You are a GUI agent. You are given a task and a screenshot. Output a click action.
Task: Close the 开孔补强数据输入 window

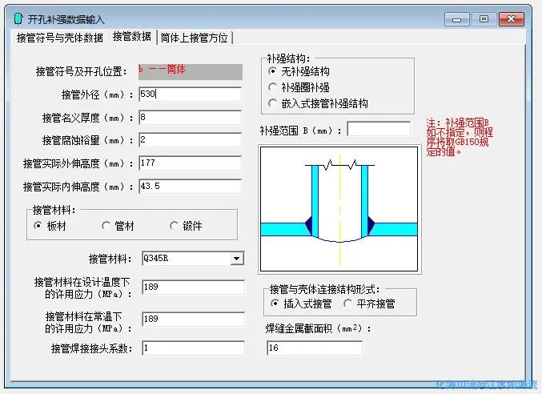pyautogui.click(x=512, y=19)
